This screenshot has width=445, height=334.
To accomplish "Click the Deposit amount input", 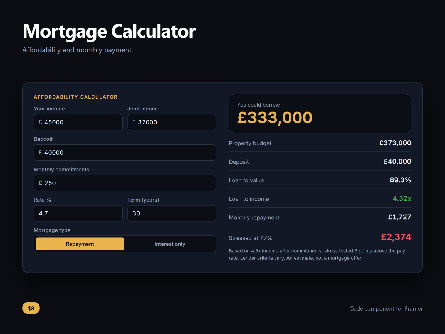I will 125,153.
